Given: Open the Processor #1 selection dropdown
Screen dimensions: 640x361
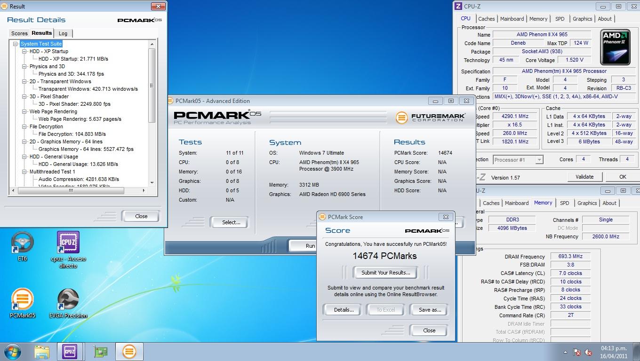Looking at the screenshot, I should click(x=518, y=160).
